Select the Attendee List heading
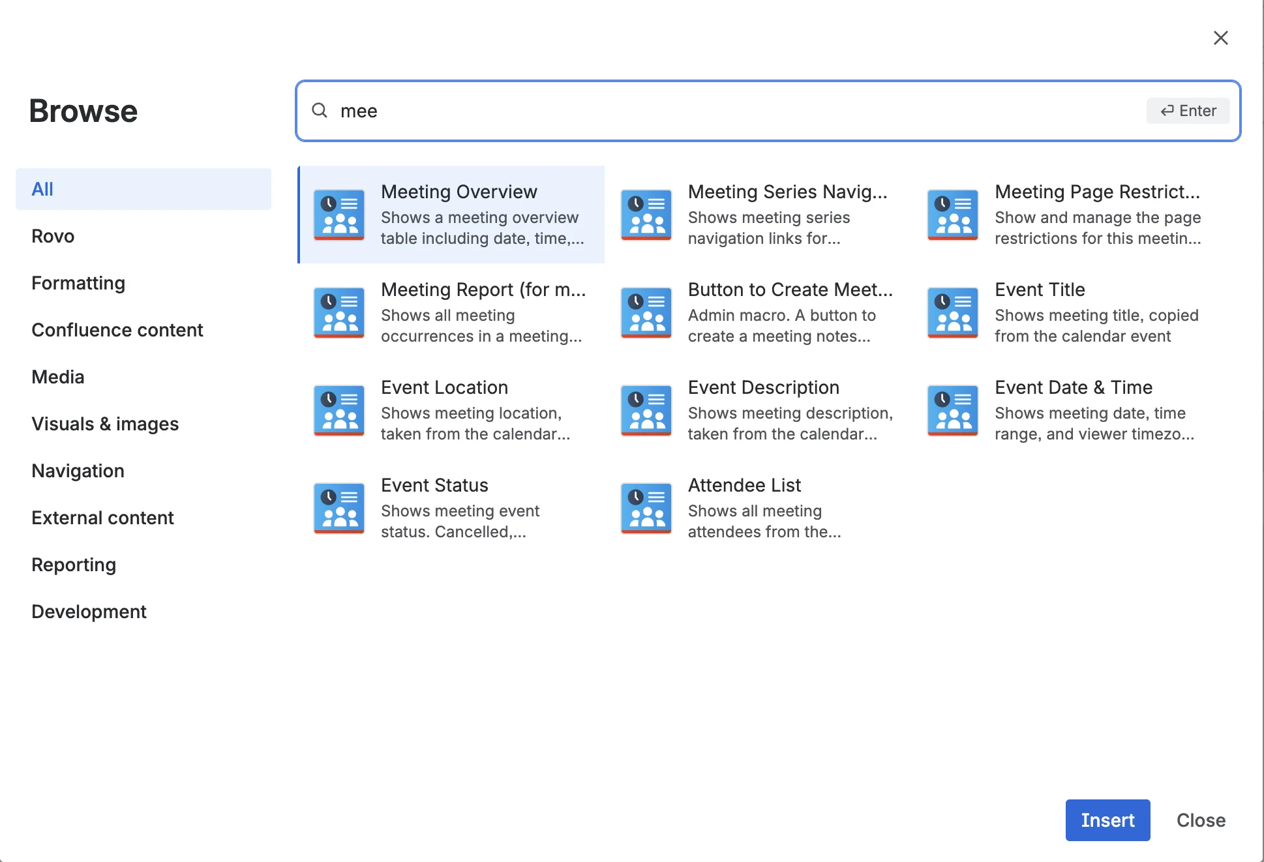The height and width of the screenshot is (862, 1264). (x=744, y=485)
